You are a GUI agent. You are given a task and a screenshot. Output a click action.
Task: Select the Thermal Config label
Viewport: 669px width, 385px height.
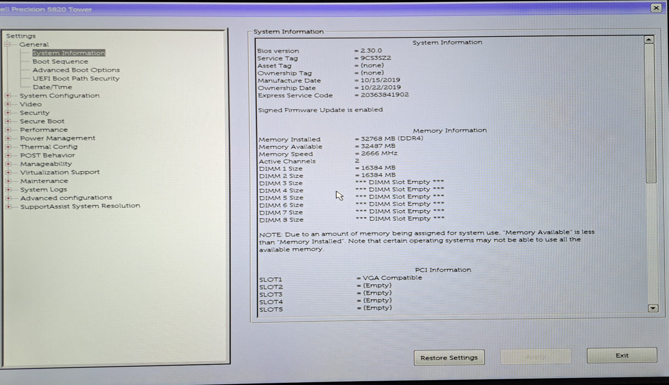[49, 147]
